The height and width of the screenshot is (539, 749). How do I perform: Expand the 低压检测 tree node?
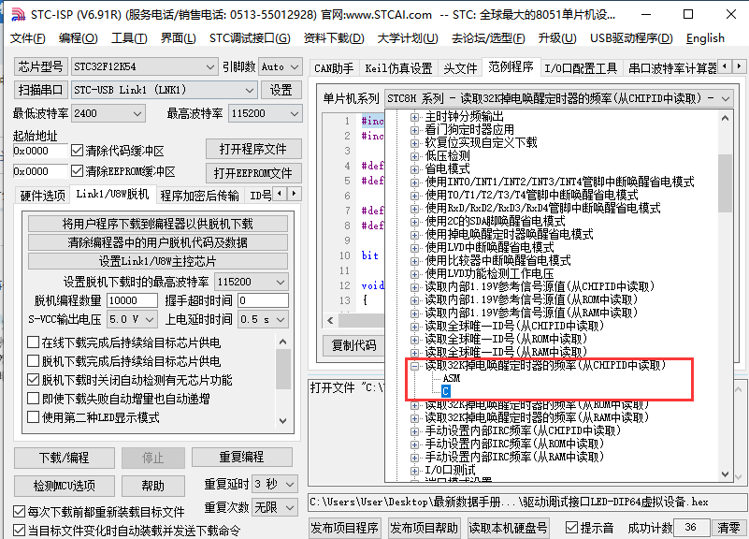[x=414, y=156]
